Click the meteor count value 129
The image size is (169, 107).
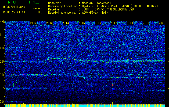(x=40, y=12)
